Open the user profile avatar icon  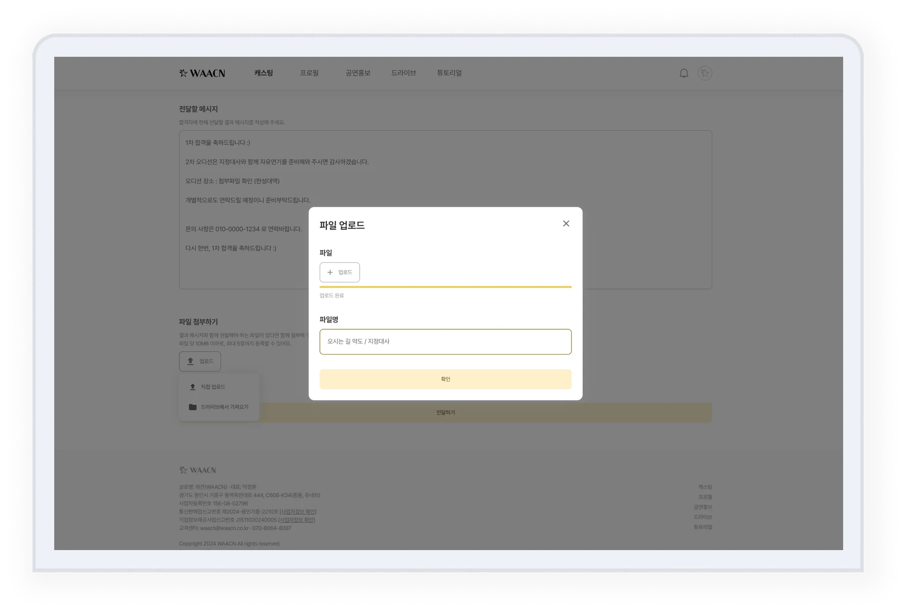pyautogui.click(x=705, y=73)
